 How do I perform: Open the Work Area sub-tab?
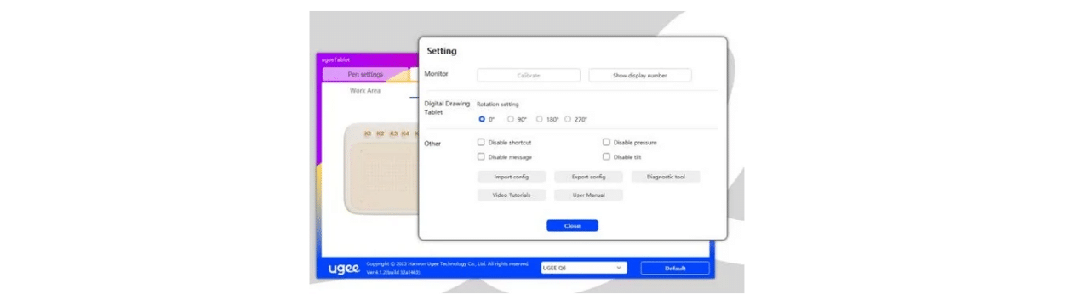(x=365, y=91)
